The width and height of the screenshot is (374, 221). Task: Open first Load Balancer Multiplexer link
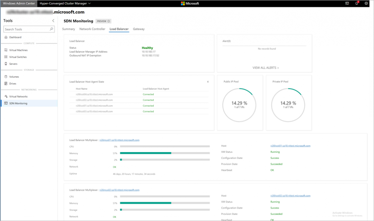point(119,140)
